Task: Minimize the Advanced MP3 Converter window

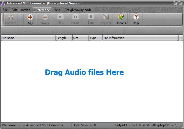Action: [175, 3]
